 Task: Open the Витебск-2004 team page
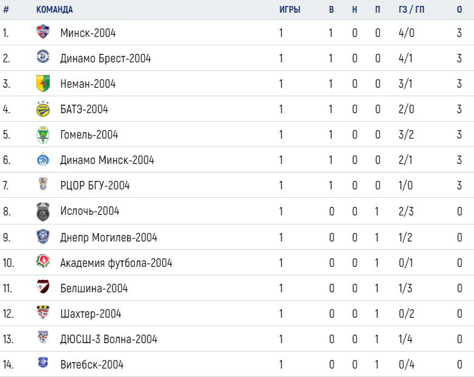tap(92, 365)
